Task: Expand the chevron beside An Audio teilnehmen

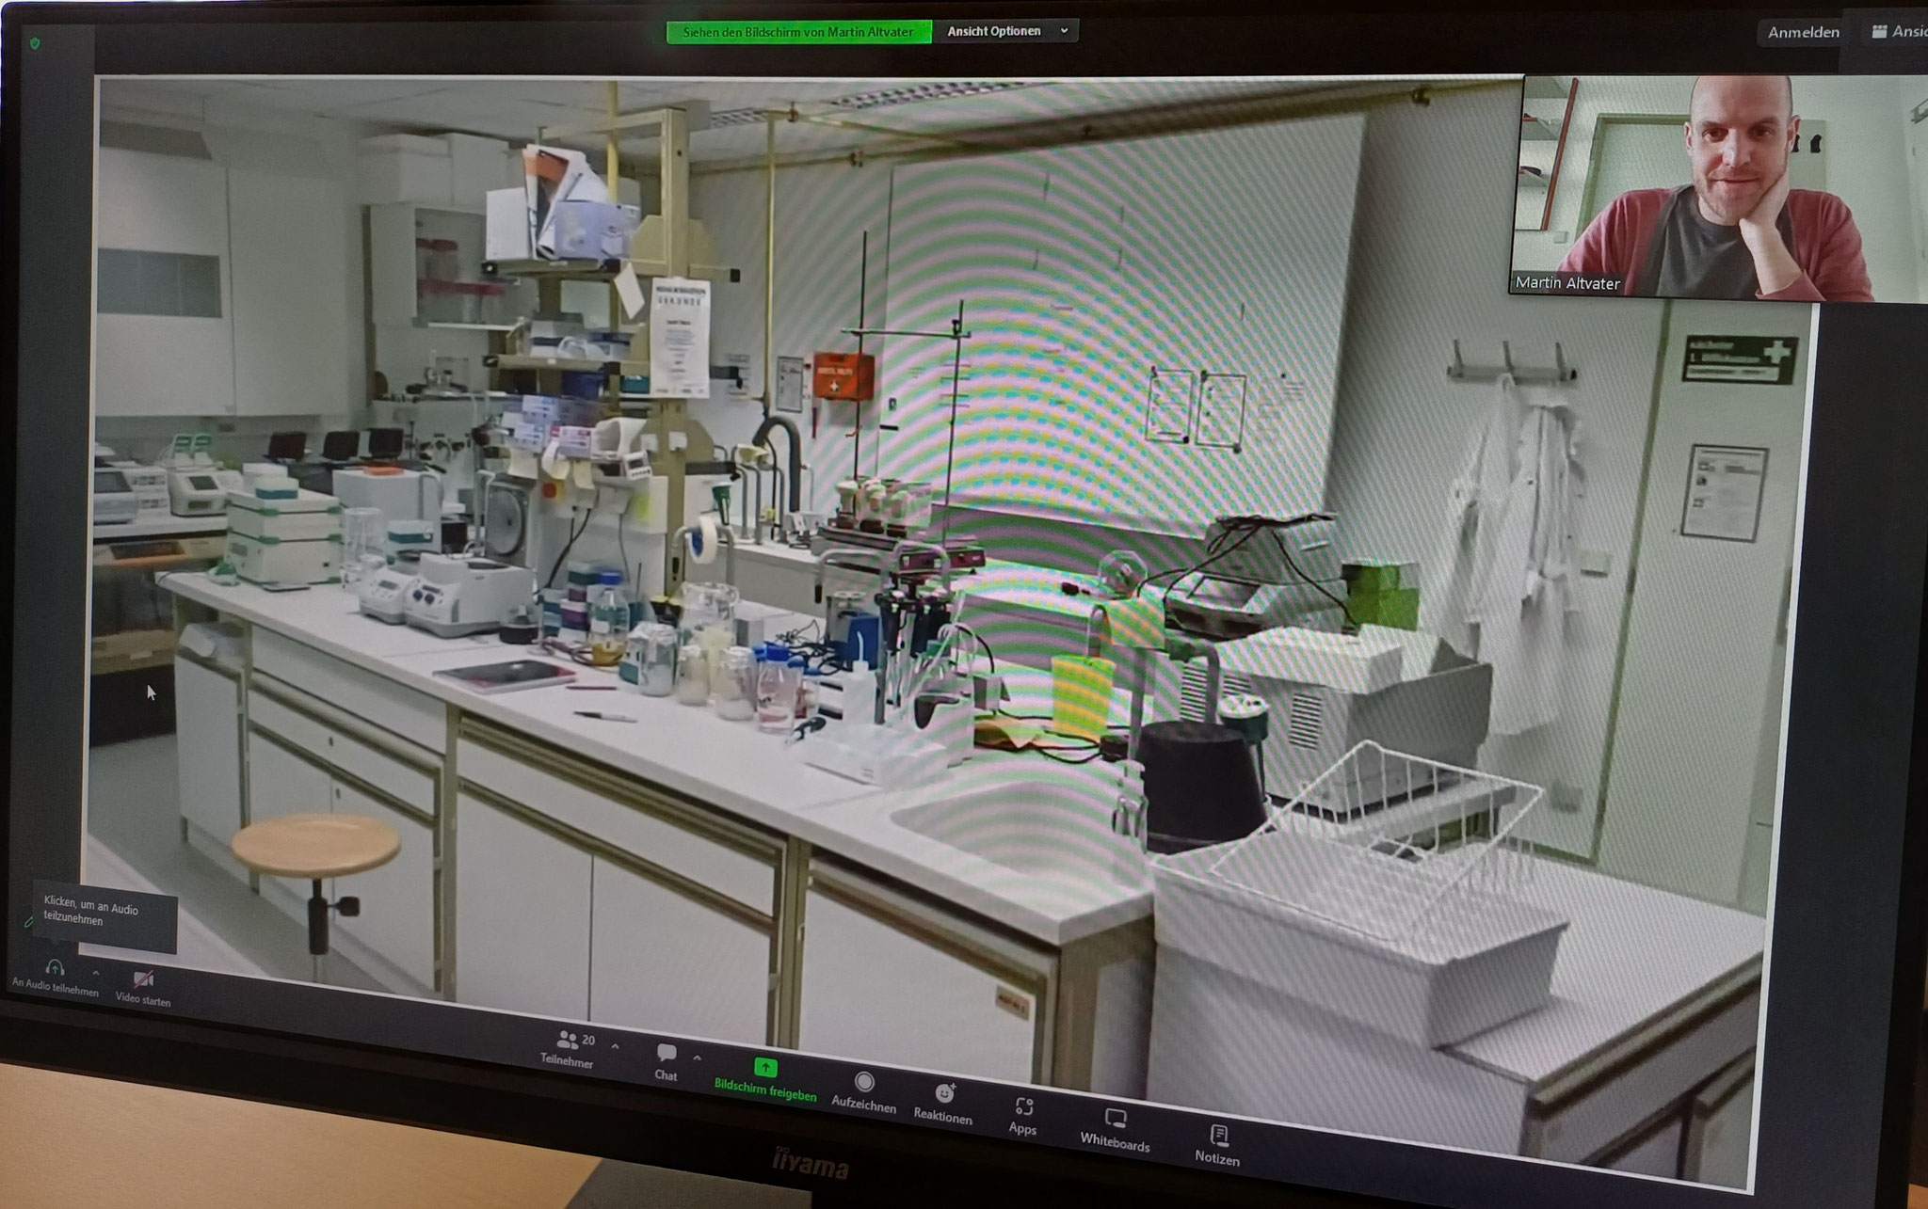Action: pyautogui.click(x=95, y=973)
